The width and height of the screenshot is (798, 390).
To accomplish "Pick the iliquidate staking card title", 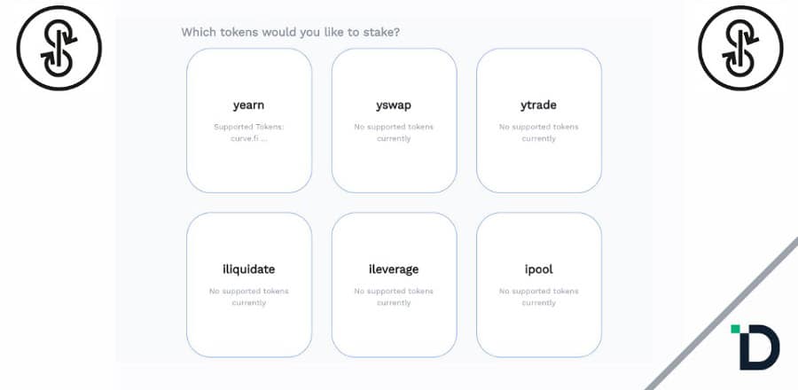I will (248, 269).
